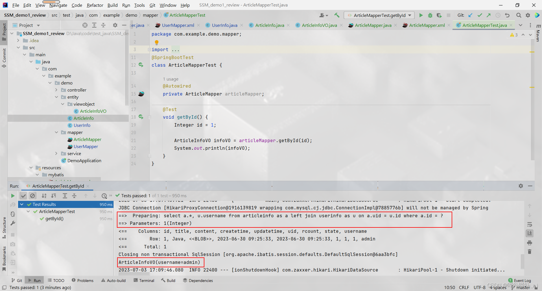The height and width of the screenshot is (291, 542).
Task: Select ArticleInfoVO in project tree
Action: click(x=93, y=111)
